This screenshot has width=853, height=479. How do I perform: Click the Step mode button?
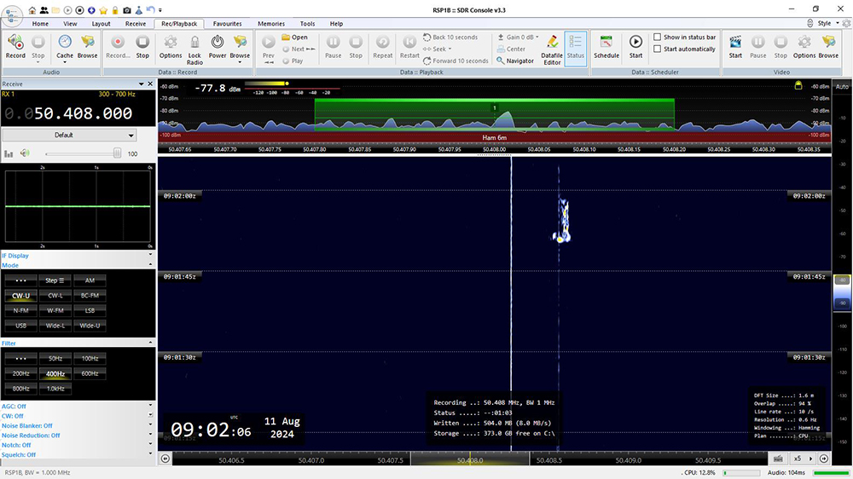point(55,280)
